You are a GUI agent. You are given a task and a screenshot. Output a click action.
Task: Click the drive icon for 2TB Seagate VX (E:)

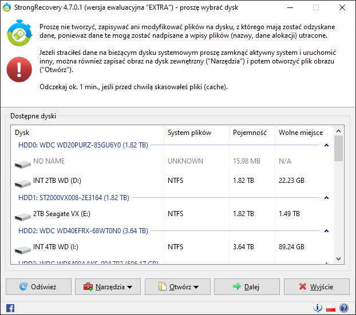(23, 217)
